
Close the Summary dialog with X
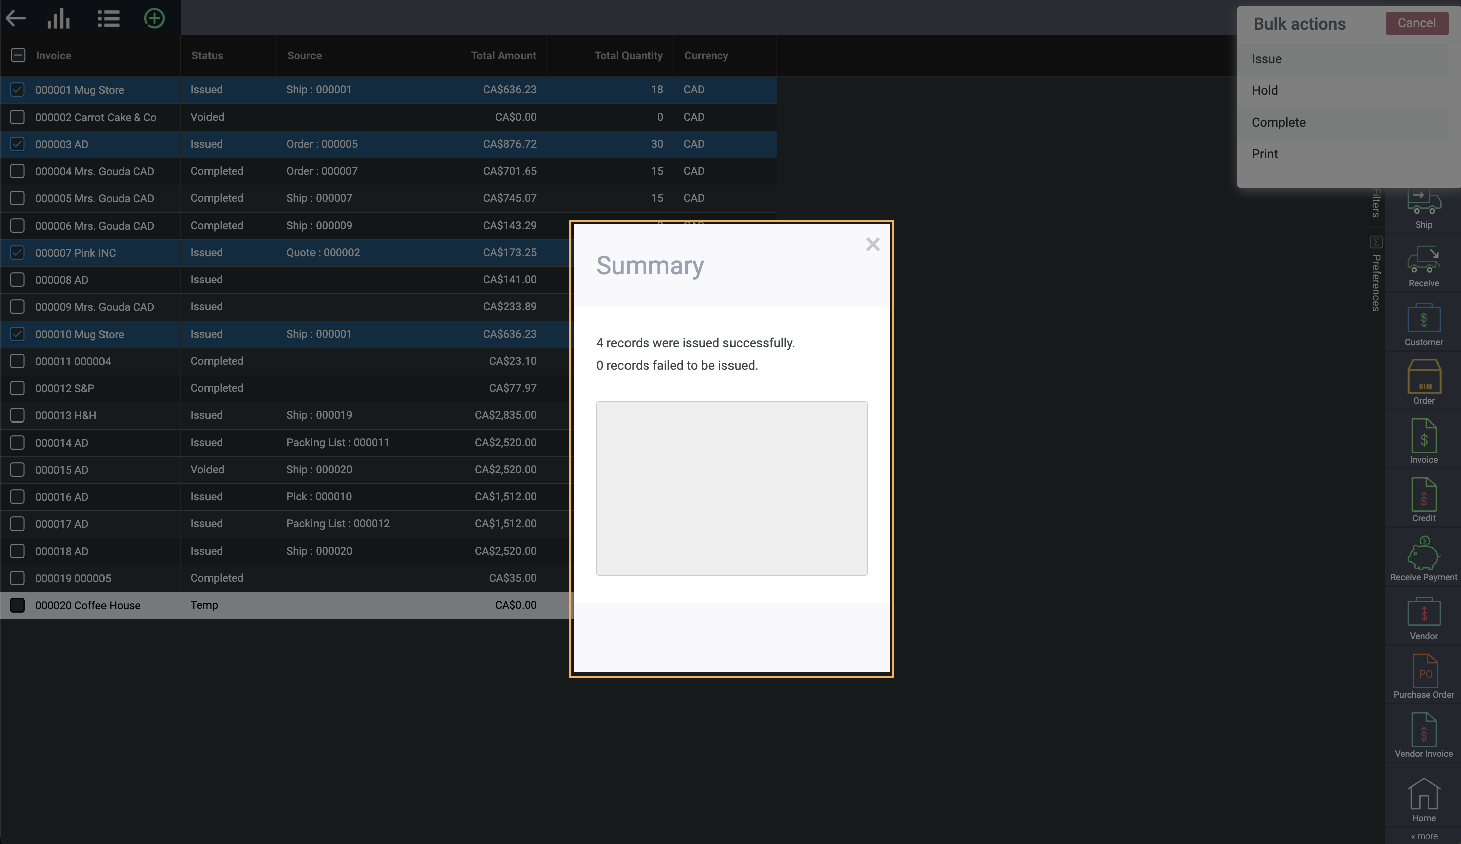(872, 244)
